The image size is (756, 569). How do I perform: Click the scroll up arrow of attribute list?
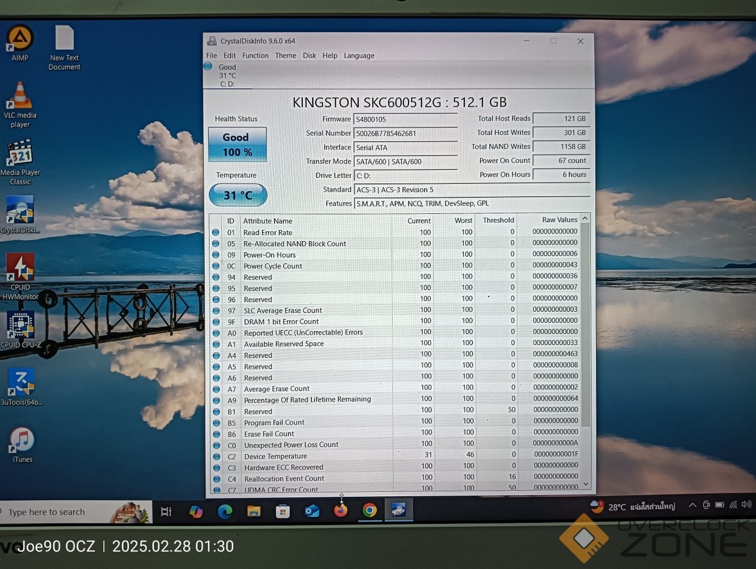point(585,219)
